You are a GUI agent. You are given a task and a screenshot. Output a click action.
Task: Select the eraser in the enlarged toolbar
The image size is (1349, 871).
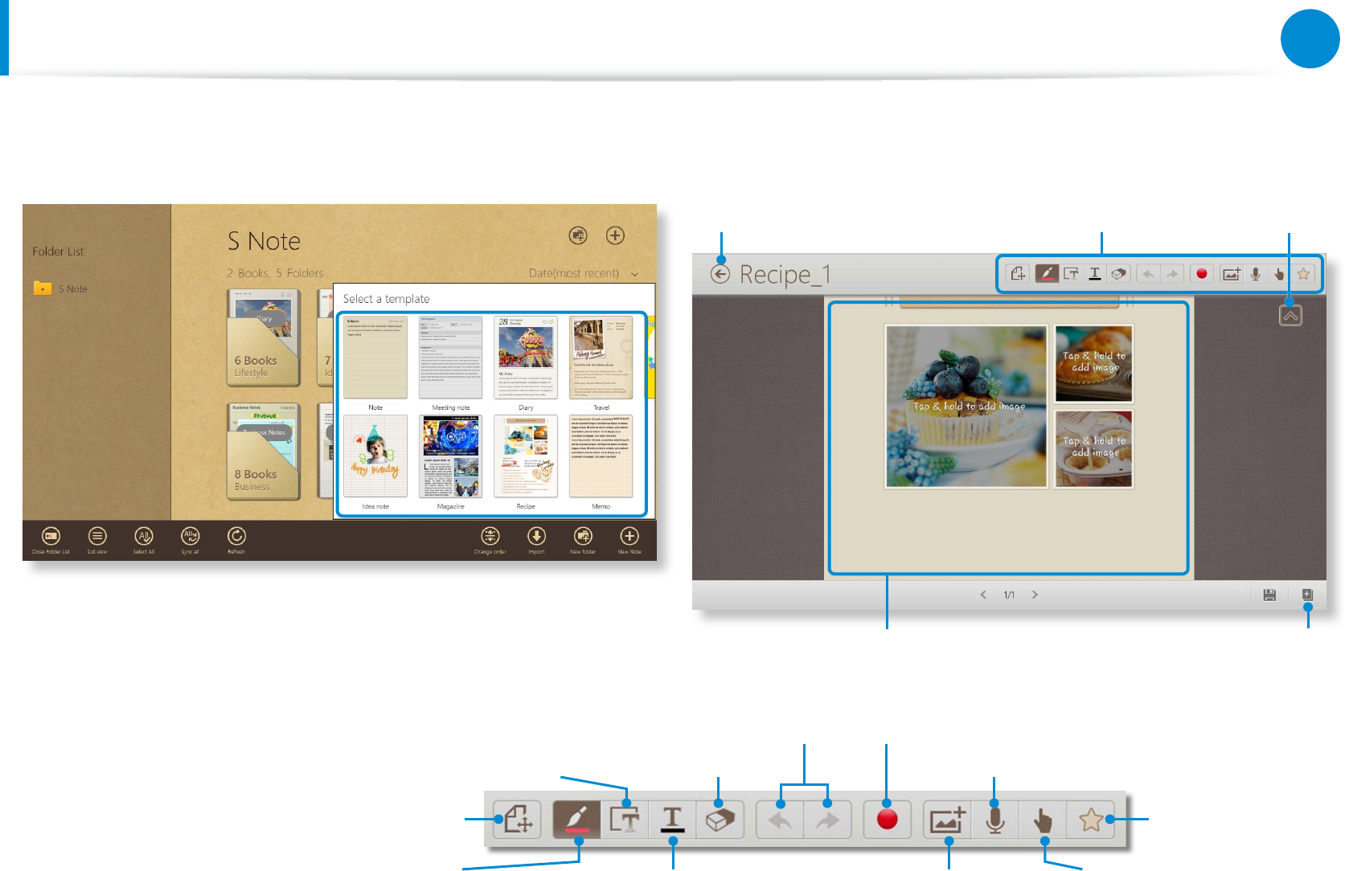(x=720, y=820)
